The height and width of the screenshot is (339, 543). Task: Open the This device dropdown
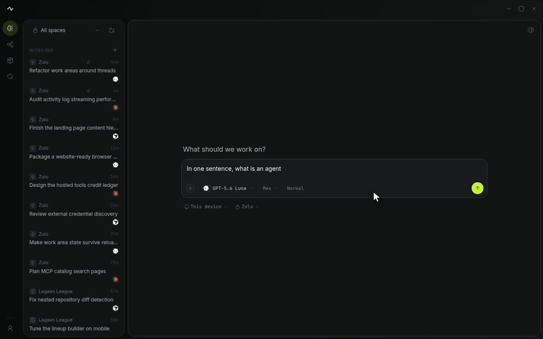click(206, 207)
